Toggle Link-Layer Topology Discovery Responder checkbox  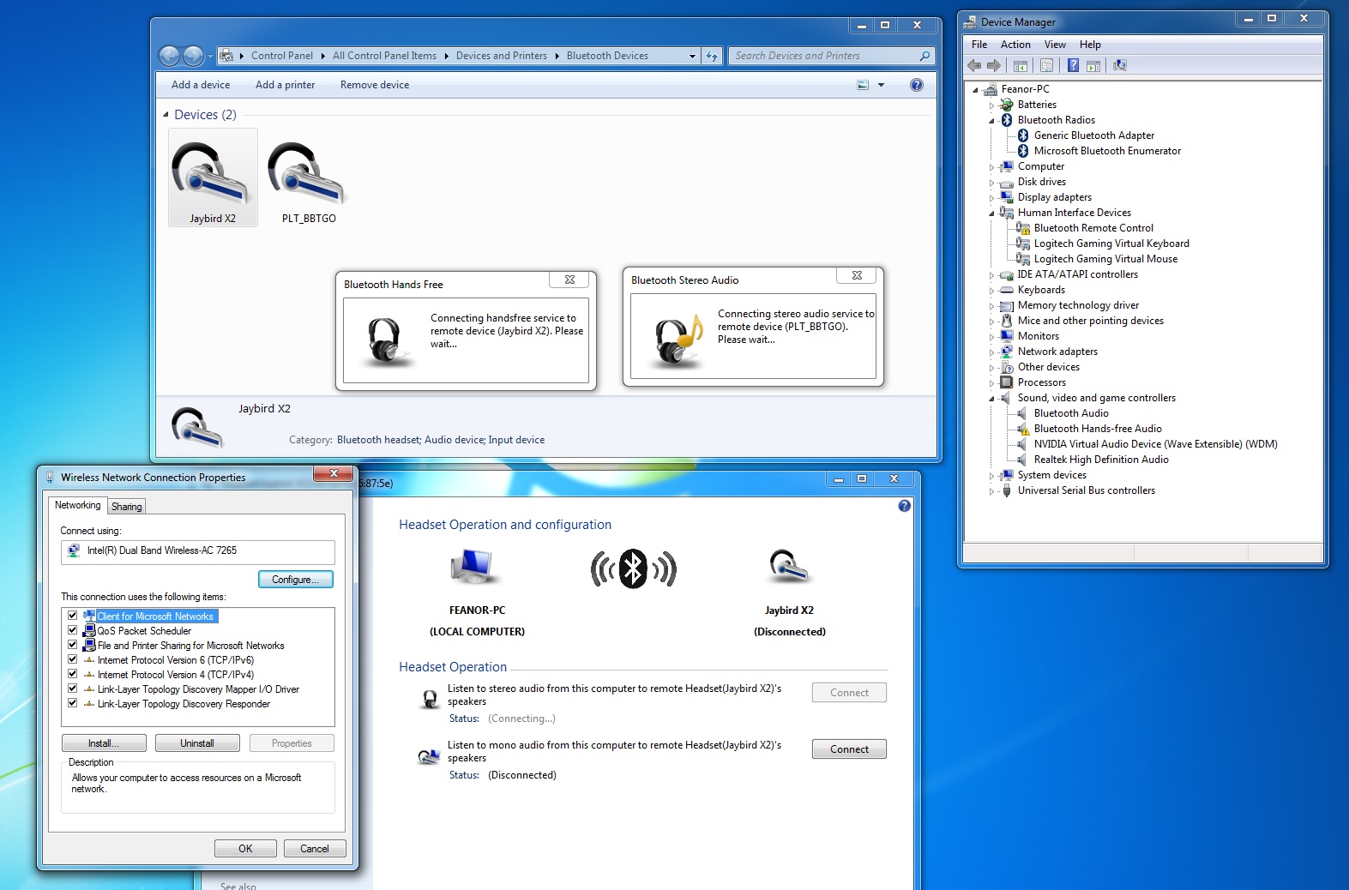coord(73,703)
